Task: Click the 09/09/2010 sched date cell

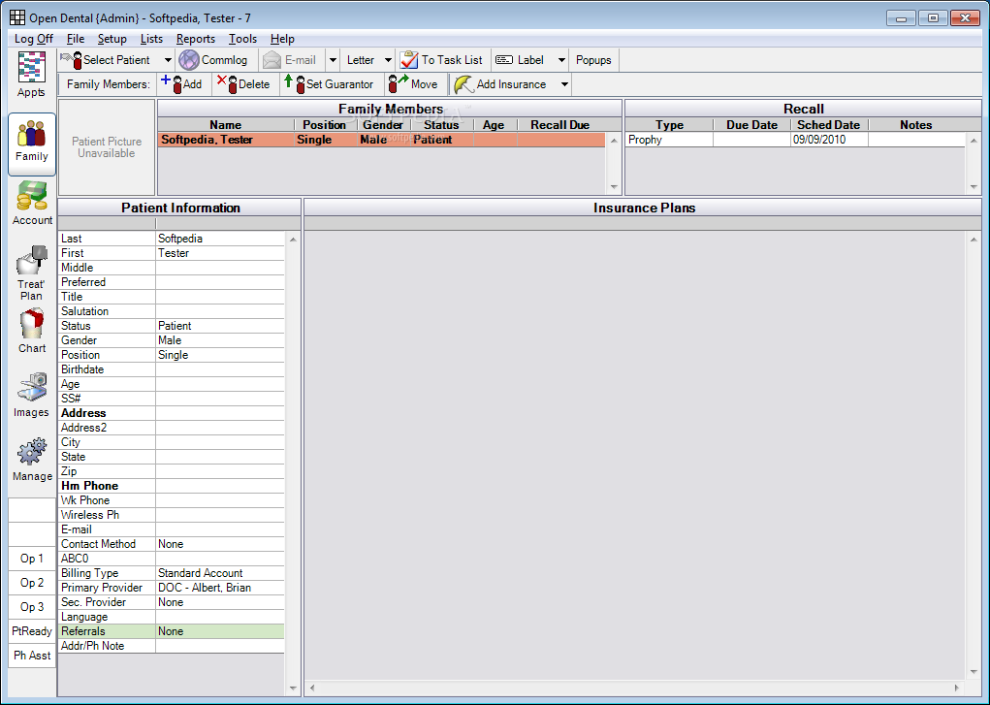Action: [829, 140]
